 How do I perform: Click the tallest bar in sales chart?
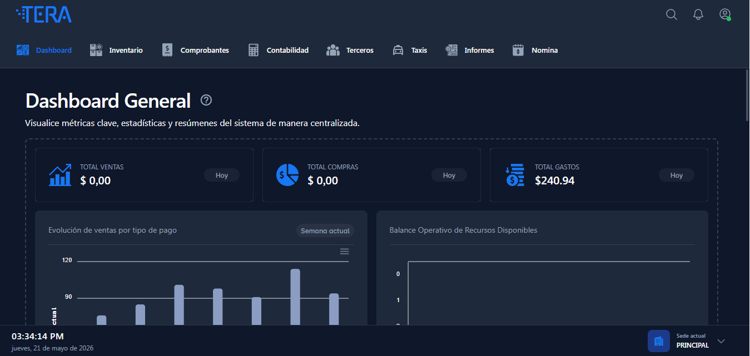point(295,297)
